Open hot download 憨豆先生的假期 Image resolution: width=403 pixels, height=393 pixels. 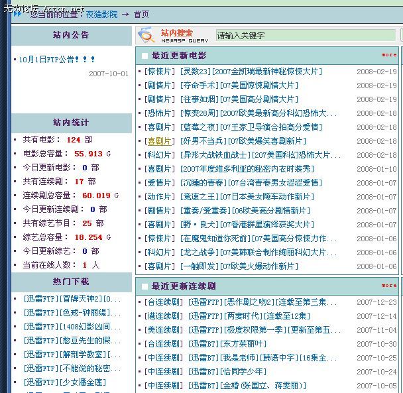tap(72, 341)
